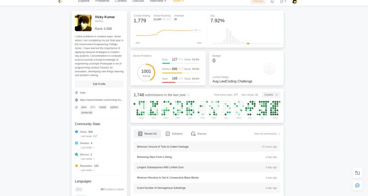Click the c++ skill tag
This screenshot has height=196, width=368.
[93, 107]
